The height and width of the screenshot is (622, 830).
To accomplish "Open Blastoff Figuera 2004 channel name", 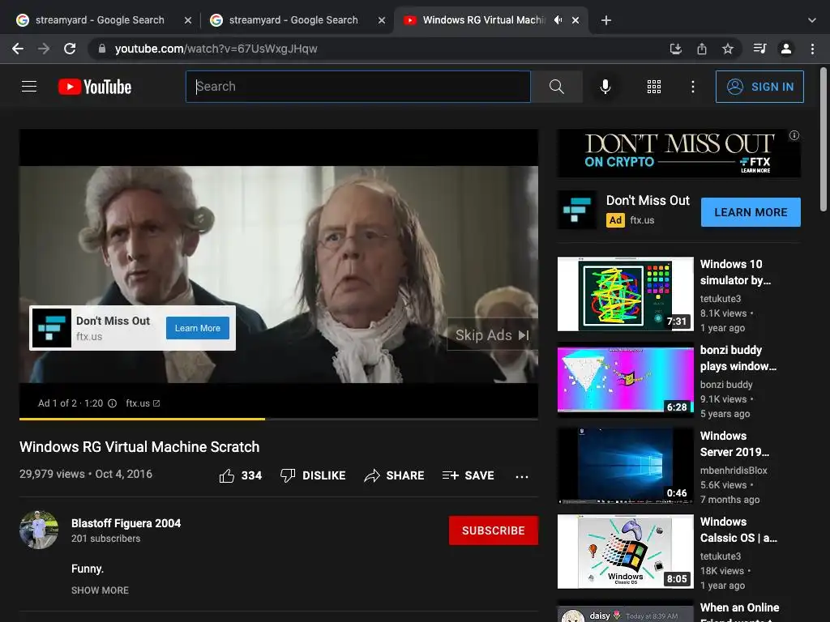I will pyautogui.click(x=126, y=523).
